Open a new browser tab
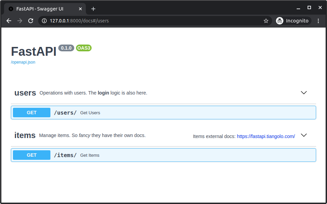The image size is (327, 204). pyautogui.click(x=93, y=9)
